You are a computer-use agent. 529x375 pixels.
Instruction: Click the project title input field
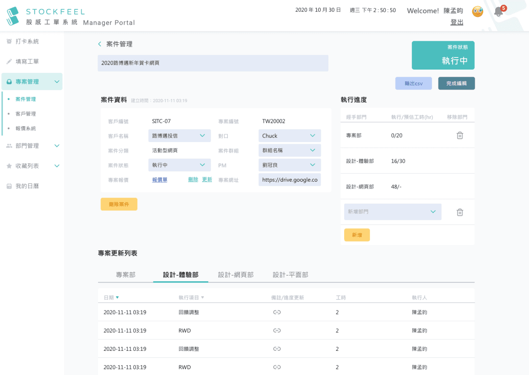(x=213, y=63)
